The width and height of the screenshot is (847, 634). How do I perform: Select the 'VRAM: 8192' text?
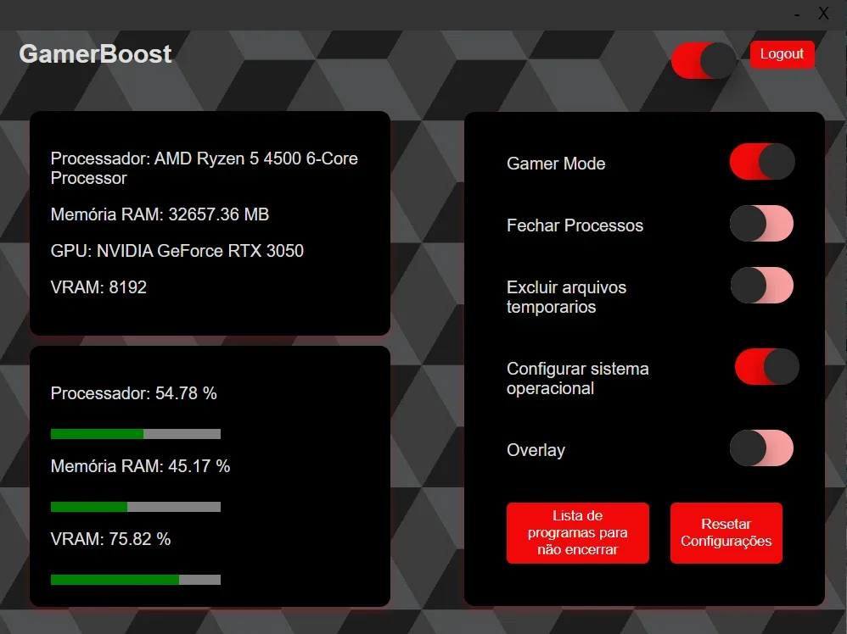[98, 287]
